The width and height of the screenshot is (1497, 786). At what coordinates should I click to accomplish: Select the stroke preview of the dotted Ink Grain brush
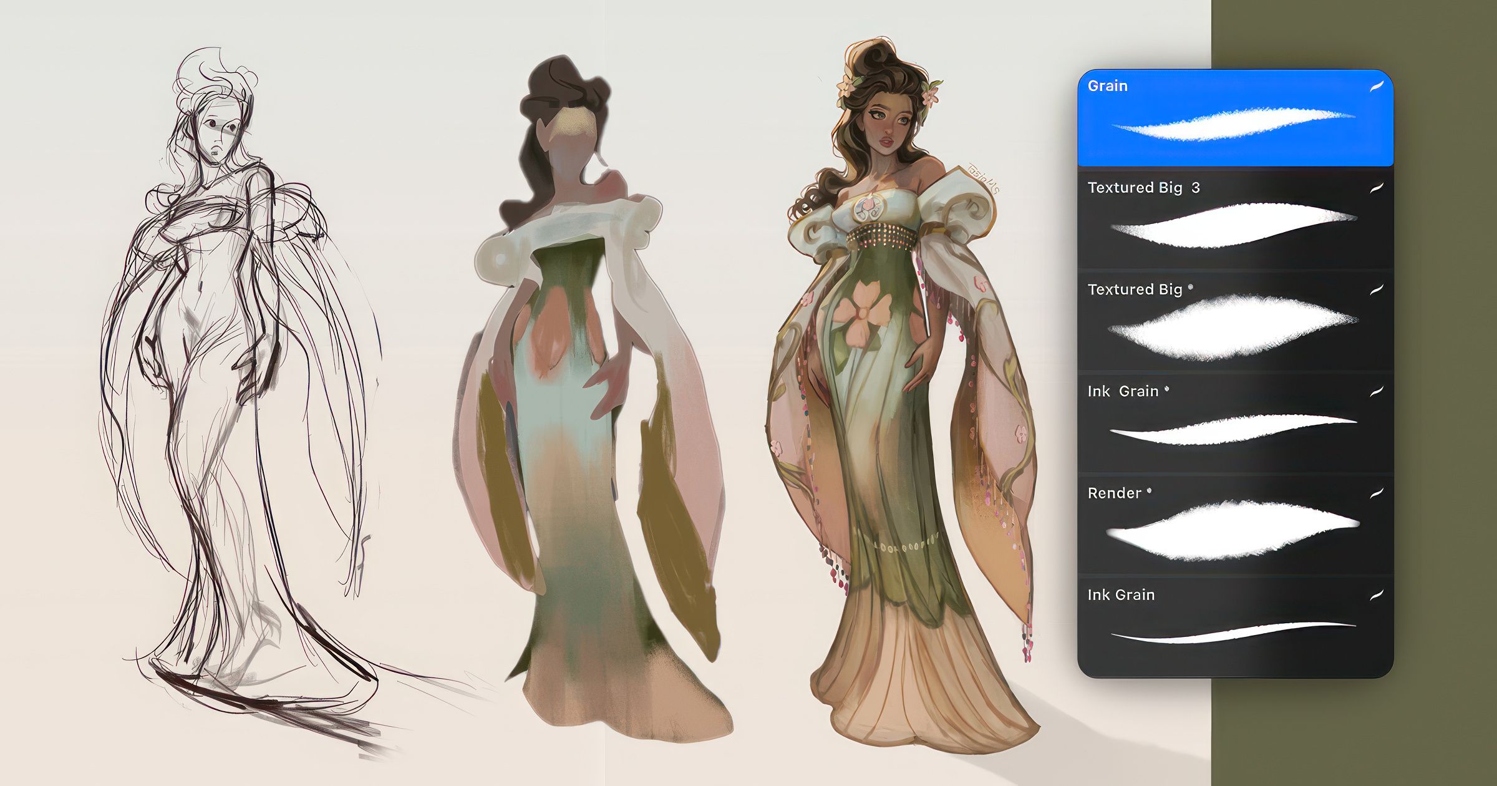1234,429
